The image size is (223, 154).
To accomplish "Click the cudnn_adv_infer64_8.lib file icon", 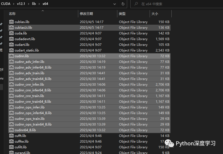I will pos(11,67).
